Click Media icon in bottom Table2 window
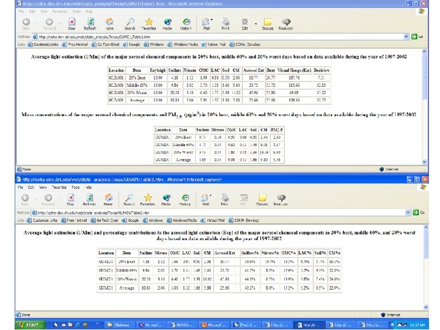Screen dimensions: 440x330 pos(166,200)
